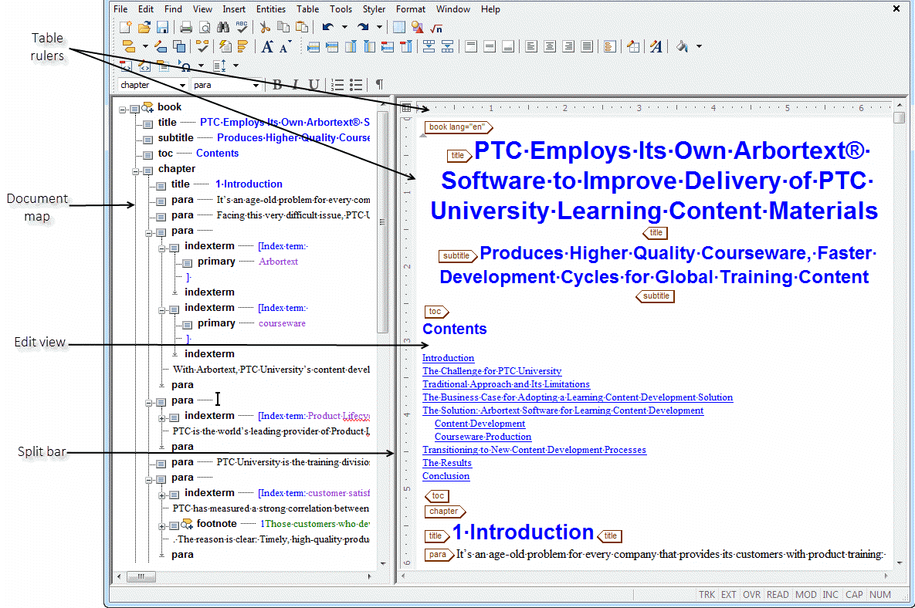Viewport: 915px width, 608px height.
Task: Toggle paragraph mark display button
Action: 379,85
